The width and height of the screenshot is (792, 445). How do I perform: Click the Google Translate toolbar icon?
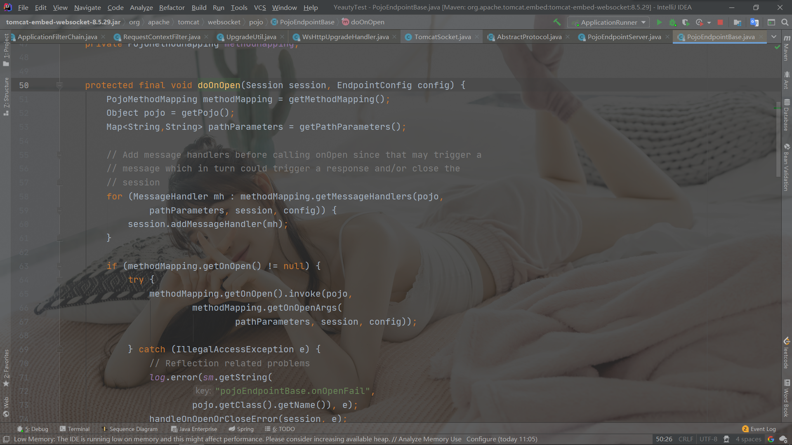(x=754, y=22)
